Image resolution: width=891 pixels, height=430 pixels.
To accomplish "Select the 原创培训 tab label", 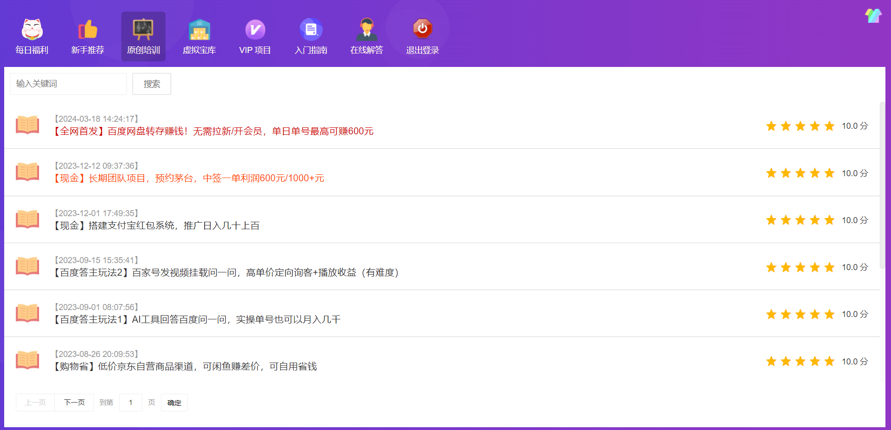I will tap(143, 50).
